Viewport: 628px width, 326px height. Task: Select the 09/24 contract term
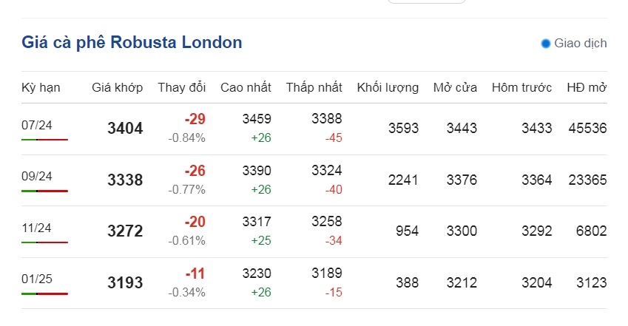click(x=37, y=176)
